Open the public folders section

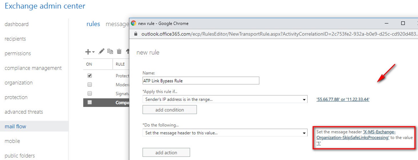pos(20,156)
